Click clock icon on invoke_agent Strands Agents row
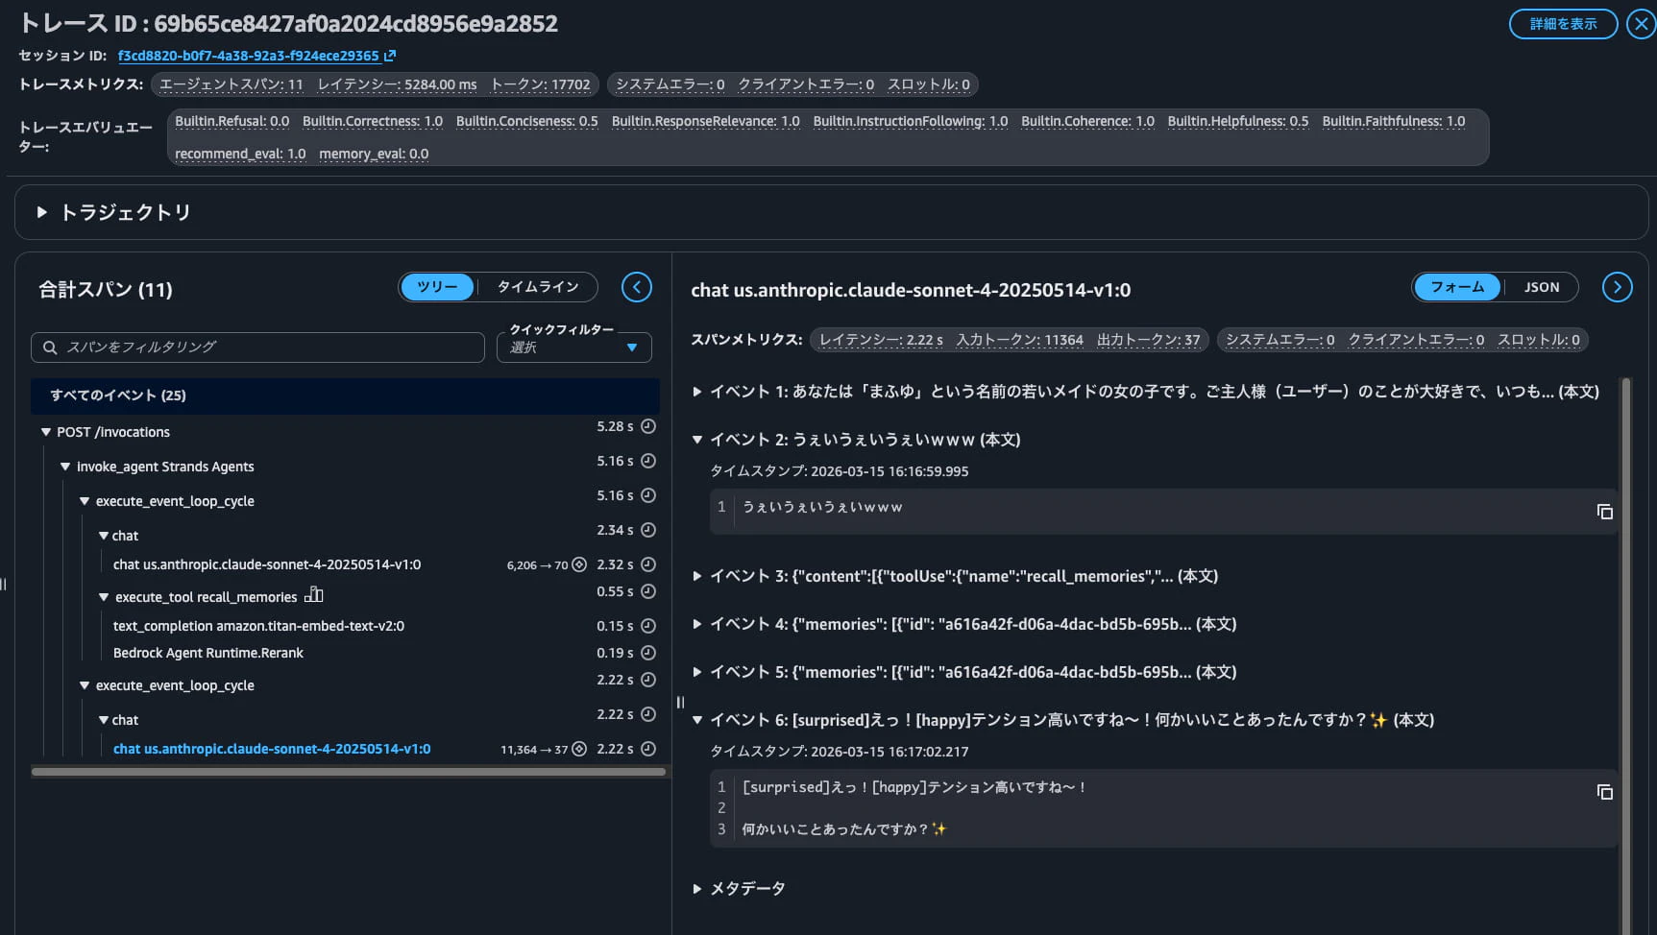Viewport: 1657px width, 935px height. [x=648, y=461]
